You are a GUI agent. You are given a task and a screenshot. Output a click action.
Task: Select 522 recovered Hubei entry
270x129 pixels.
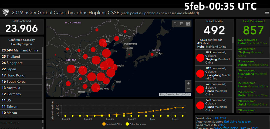[253, 41]
